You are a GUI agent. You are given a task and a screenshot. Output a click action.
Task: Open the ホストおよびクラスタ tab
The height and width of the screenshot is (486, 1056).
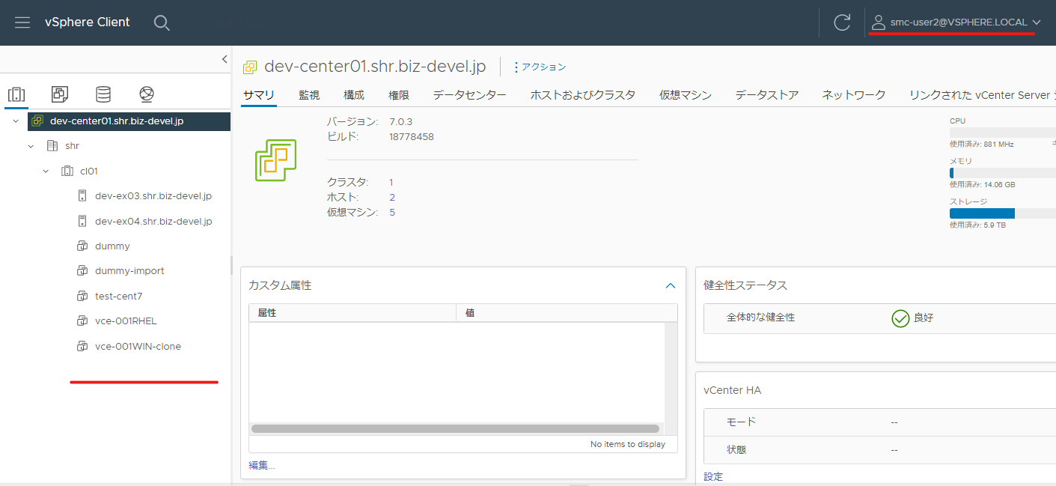coord(583,95)
